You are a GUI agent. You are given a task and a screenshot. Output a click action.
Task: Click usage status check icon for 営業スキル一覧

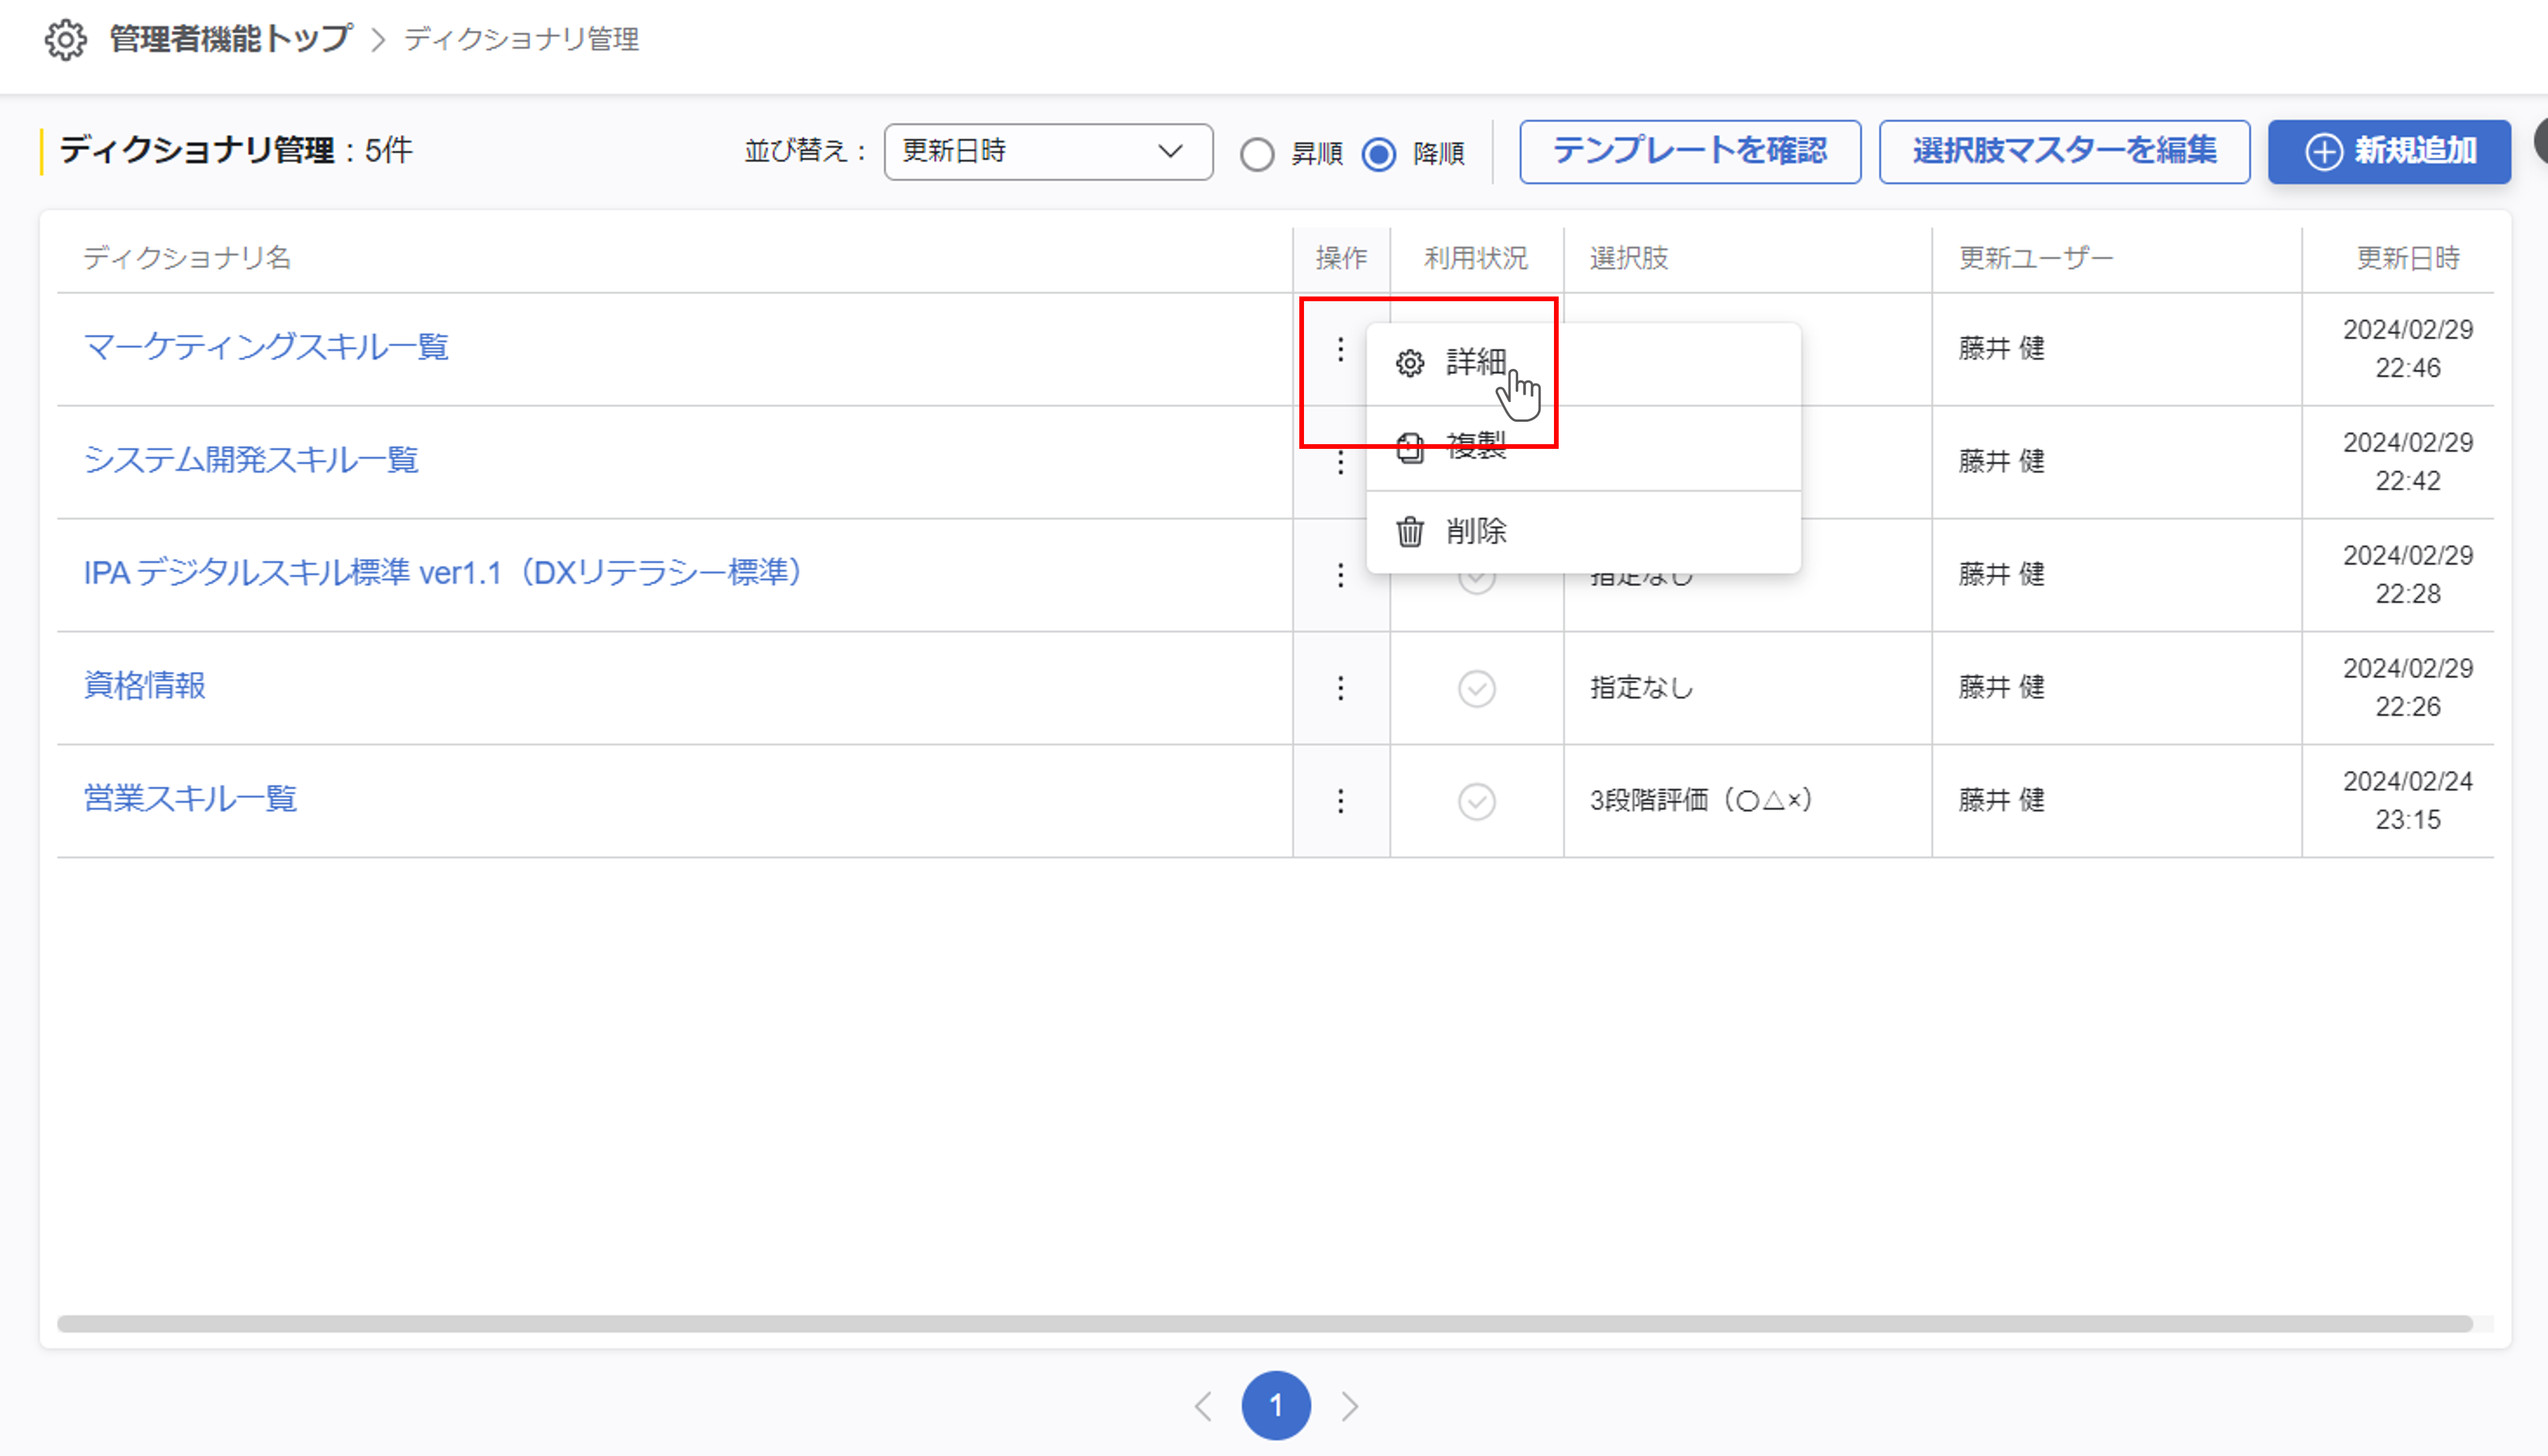1476,801
